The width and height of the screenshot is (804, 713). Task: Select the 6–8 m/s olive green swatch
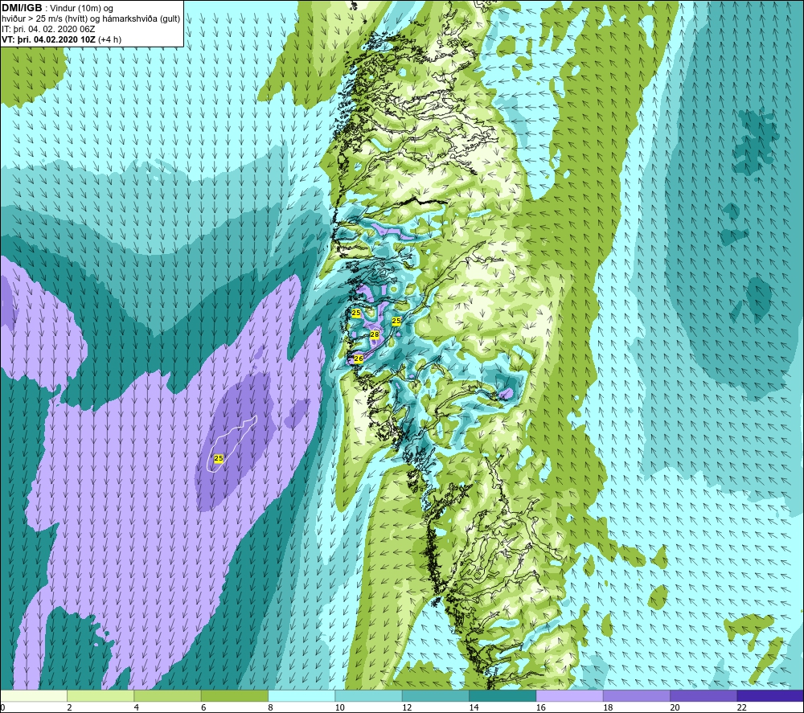click(x=234, y=695)
